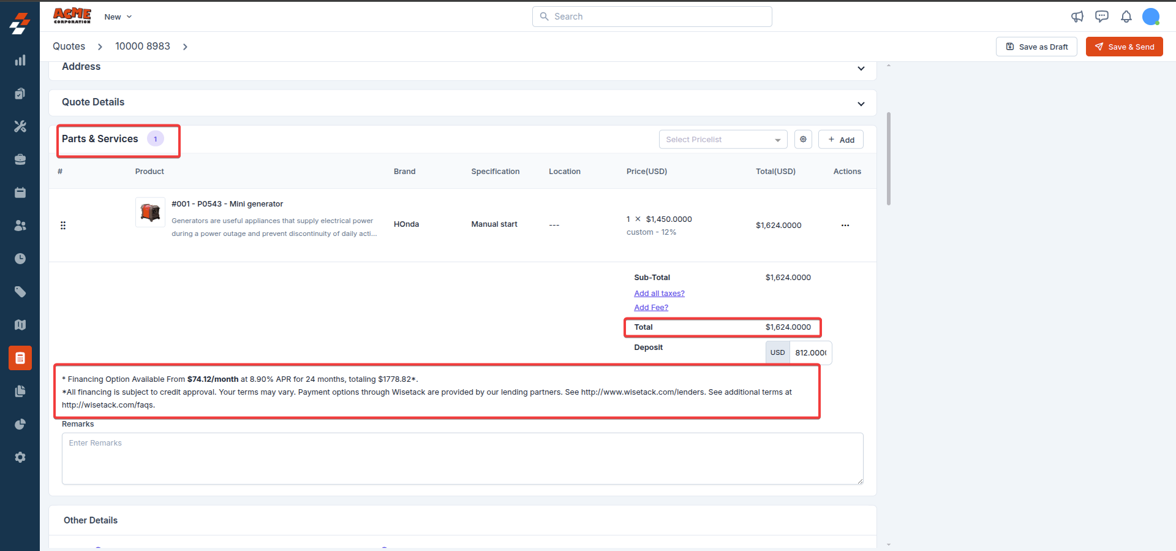Click the Parts & Services count badge

pos(156,139)
